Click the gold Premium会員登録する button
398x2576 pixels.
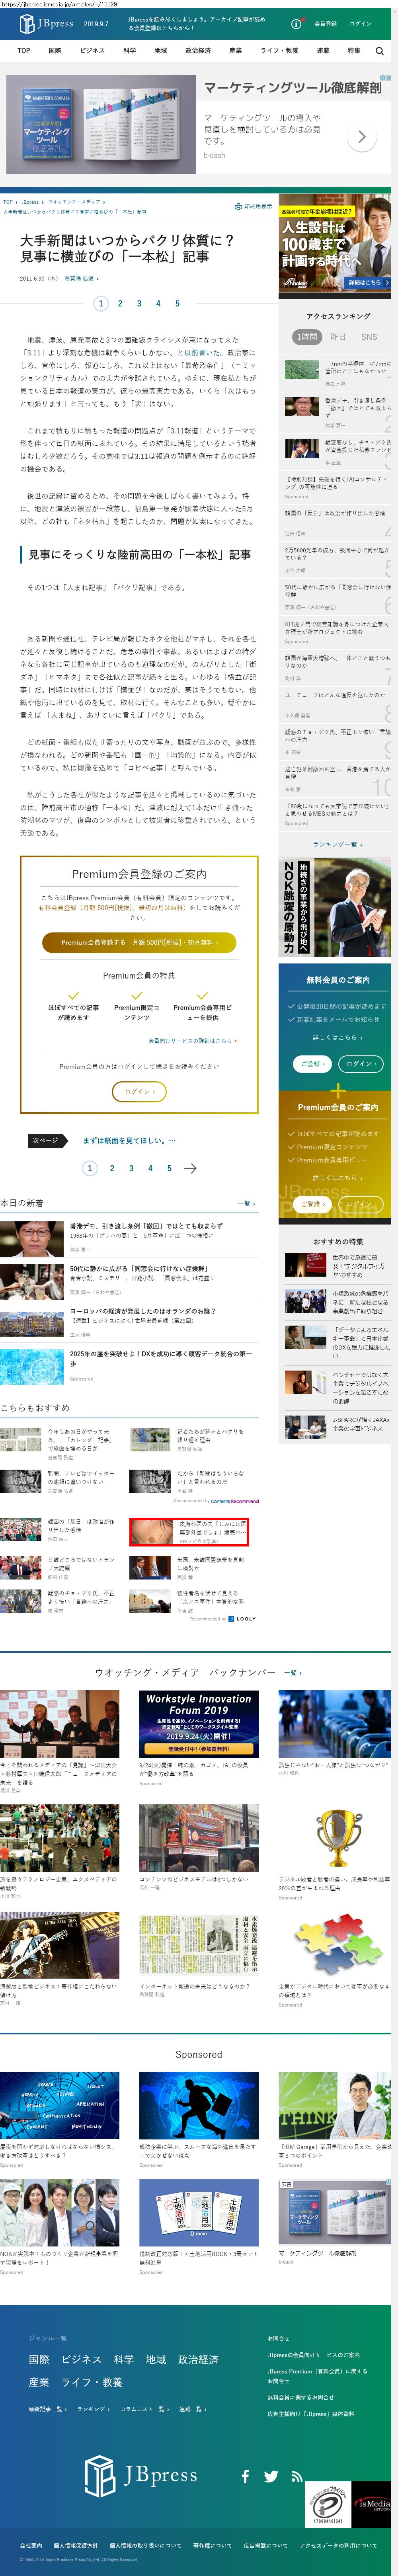click(x=139, y=942)
